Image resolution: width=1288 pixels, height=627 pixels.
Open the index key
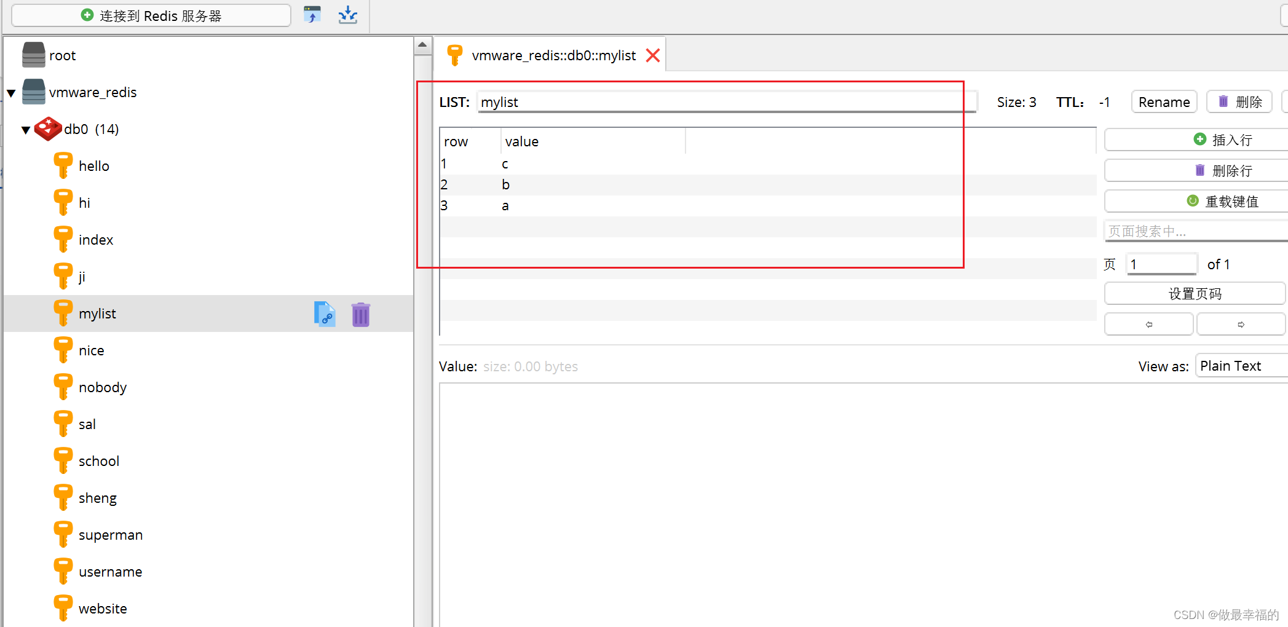96,240
